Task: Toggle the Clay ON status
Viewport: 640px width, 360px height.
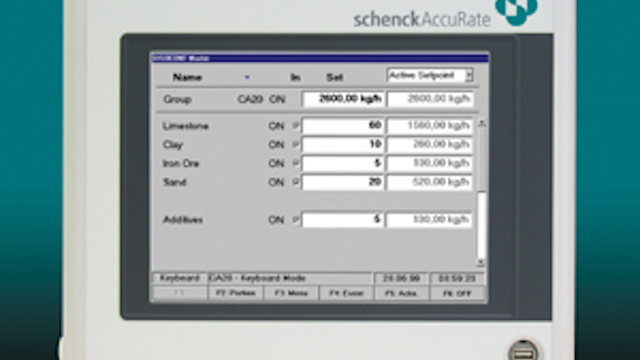Action: coord(276,144)
